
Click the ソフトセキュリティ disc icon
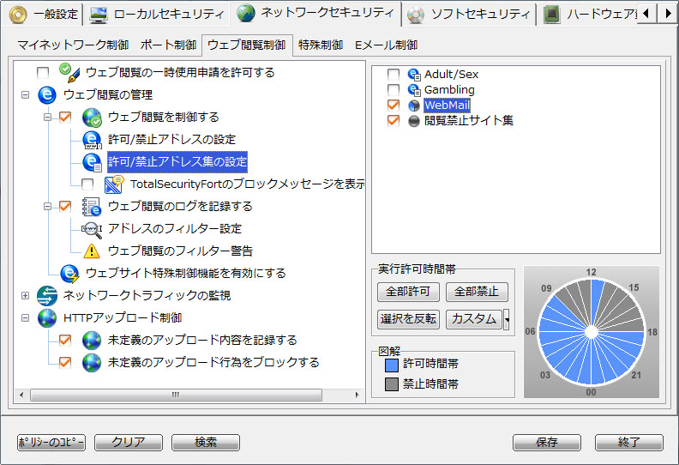coord(416,15)
